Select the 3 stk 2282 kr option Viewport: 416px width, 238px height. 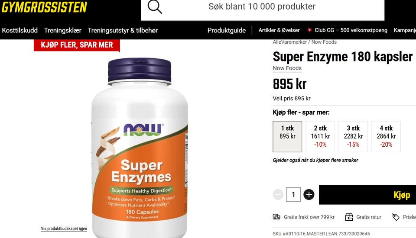coord(353,136)
